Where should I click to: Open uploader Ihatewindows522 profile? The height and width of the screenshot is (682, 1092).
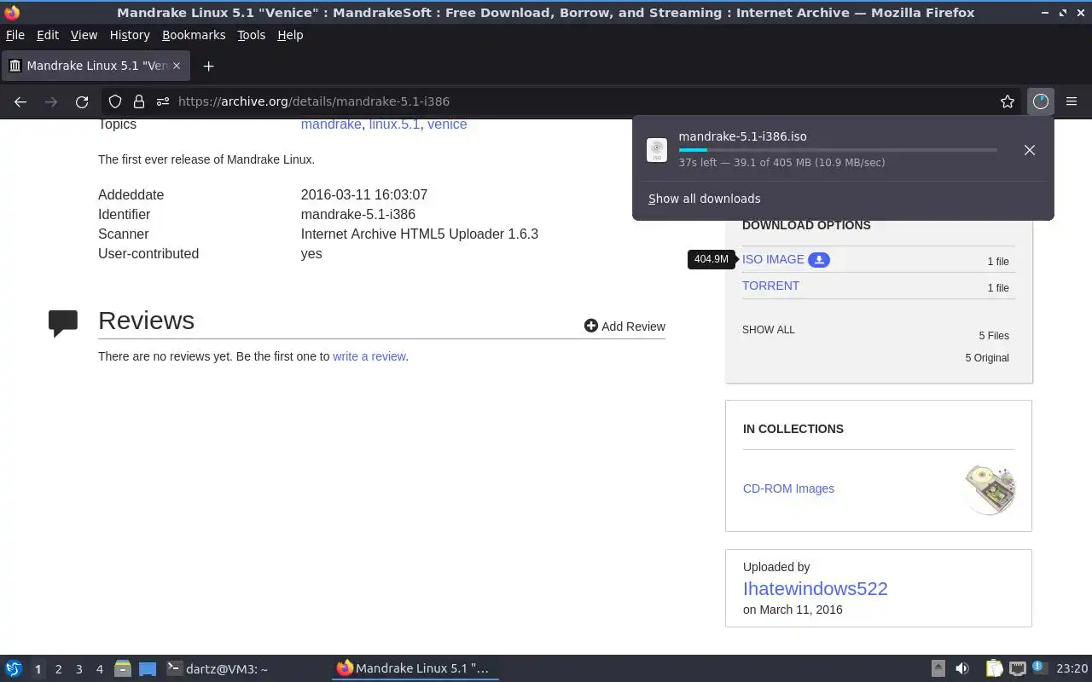tap(815, 588)
